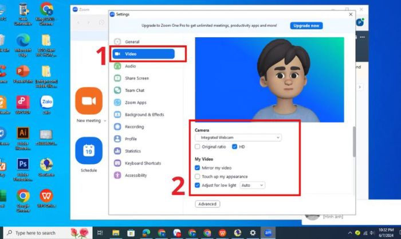This screenshot has height=239, width=401.
Task: Open the three-dots menu in Zoom window
Action: tap(363, 37)
